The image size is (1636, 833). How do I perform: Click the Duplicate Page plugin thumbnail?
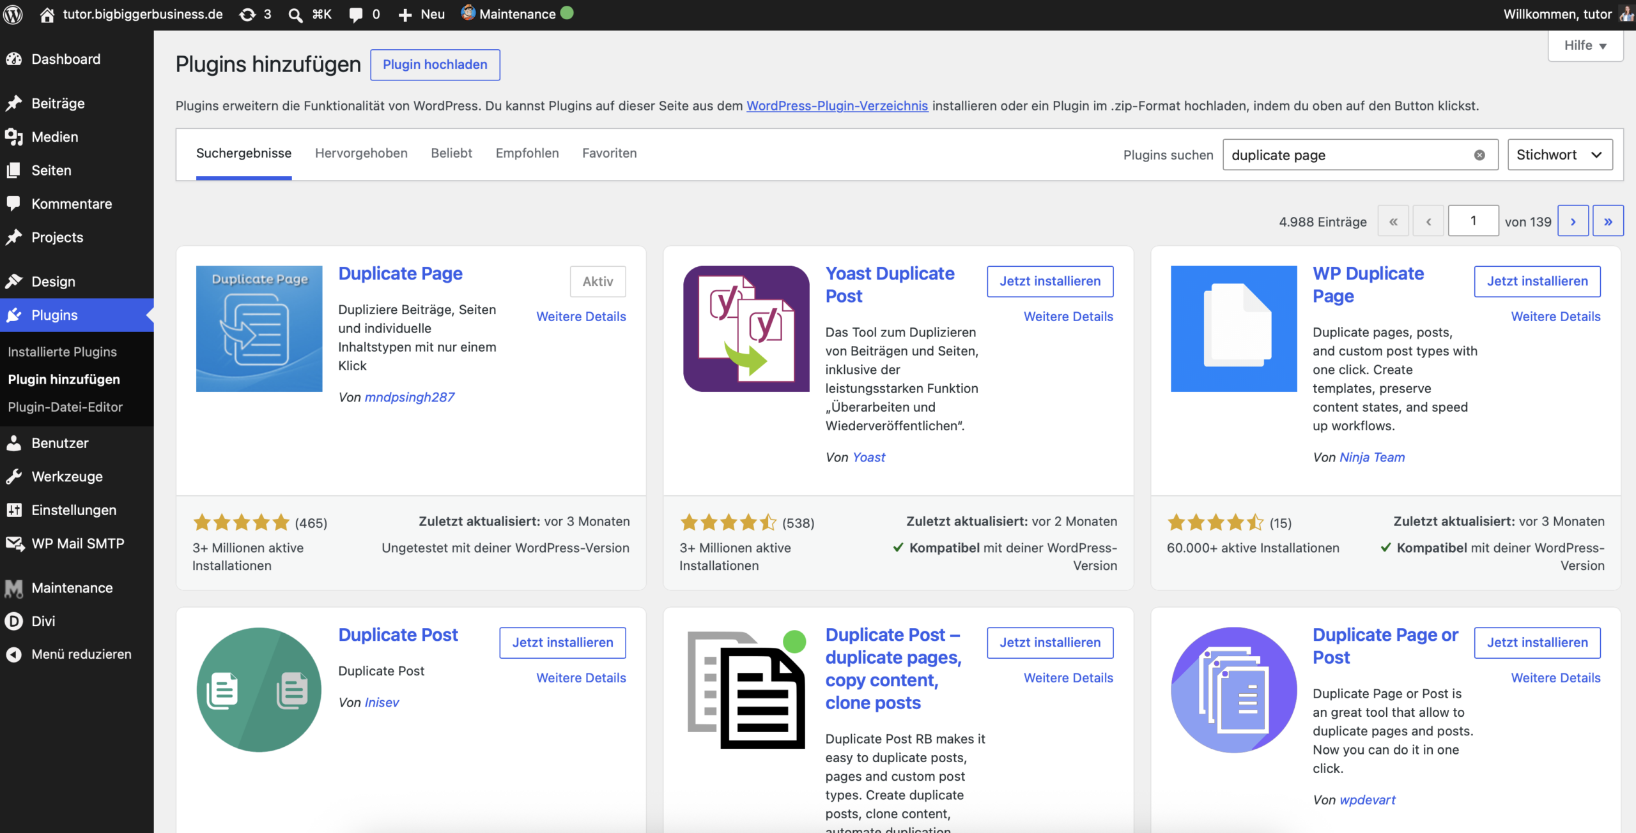tap(259, 329)
